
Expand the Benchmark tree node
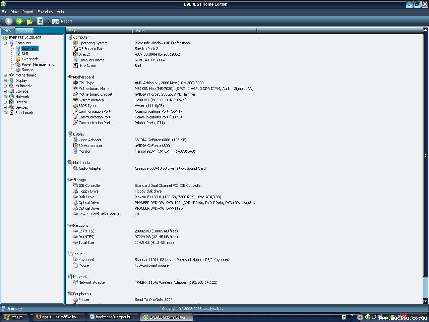[5, 113]
